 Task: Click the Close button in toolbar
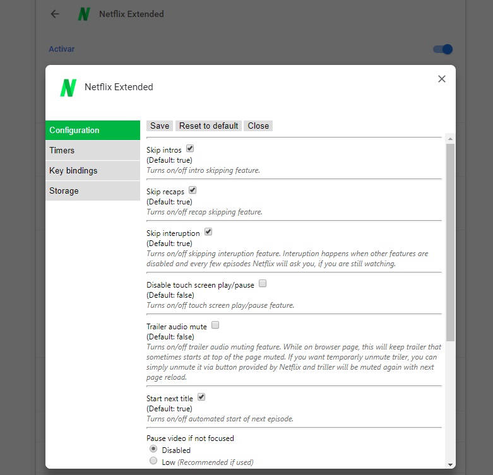[258, 126]
